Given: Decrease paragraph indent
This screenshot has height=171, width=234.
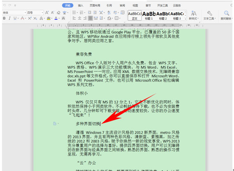Looking at the screenshot, I should point(89,13).
